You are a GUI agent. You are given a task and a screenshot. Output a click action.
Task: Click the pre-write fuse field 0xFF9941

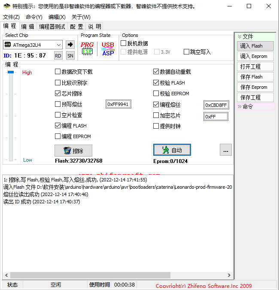click(118, 104)
